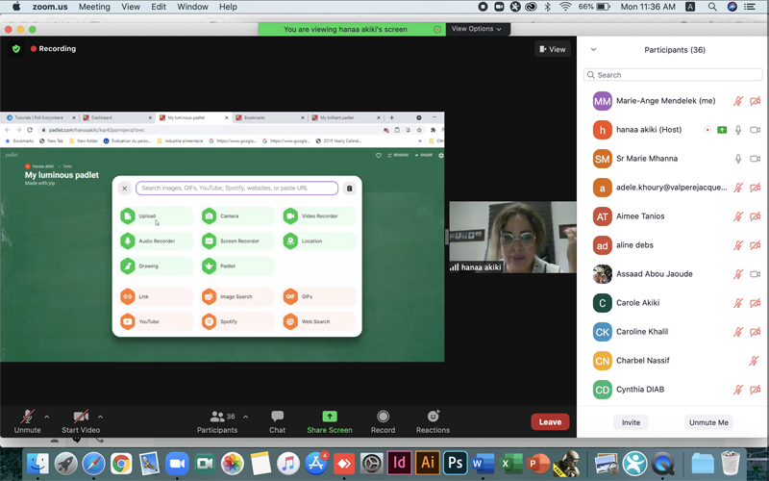Collapse the Participants panel chevron
769x481 pixels.
click(593, 50)
